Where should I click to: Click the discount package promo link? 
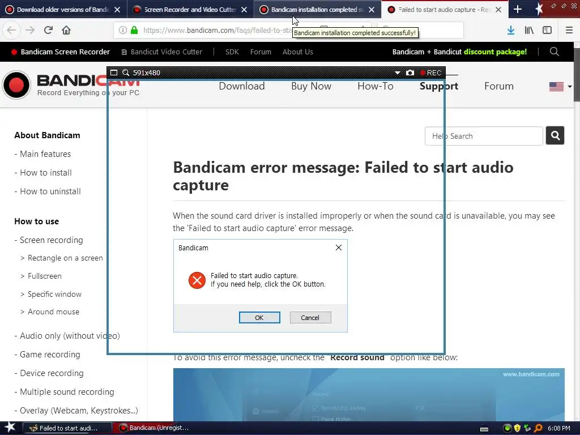[x=459, y=52]
